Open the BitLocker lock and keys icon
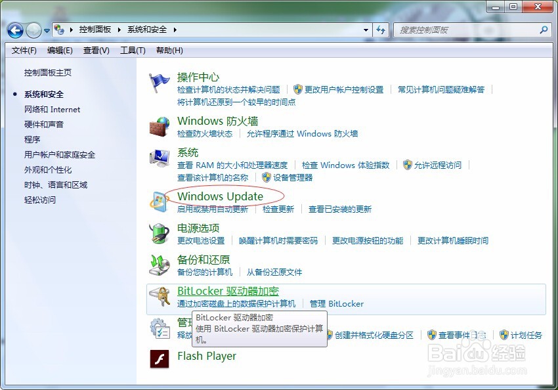This screenshot has height=390, width=558. point(159,296)
